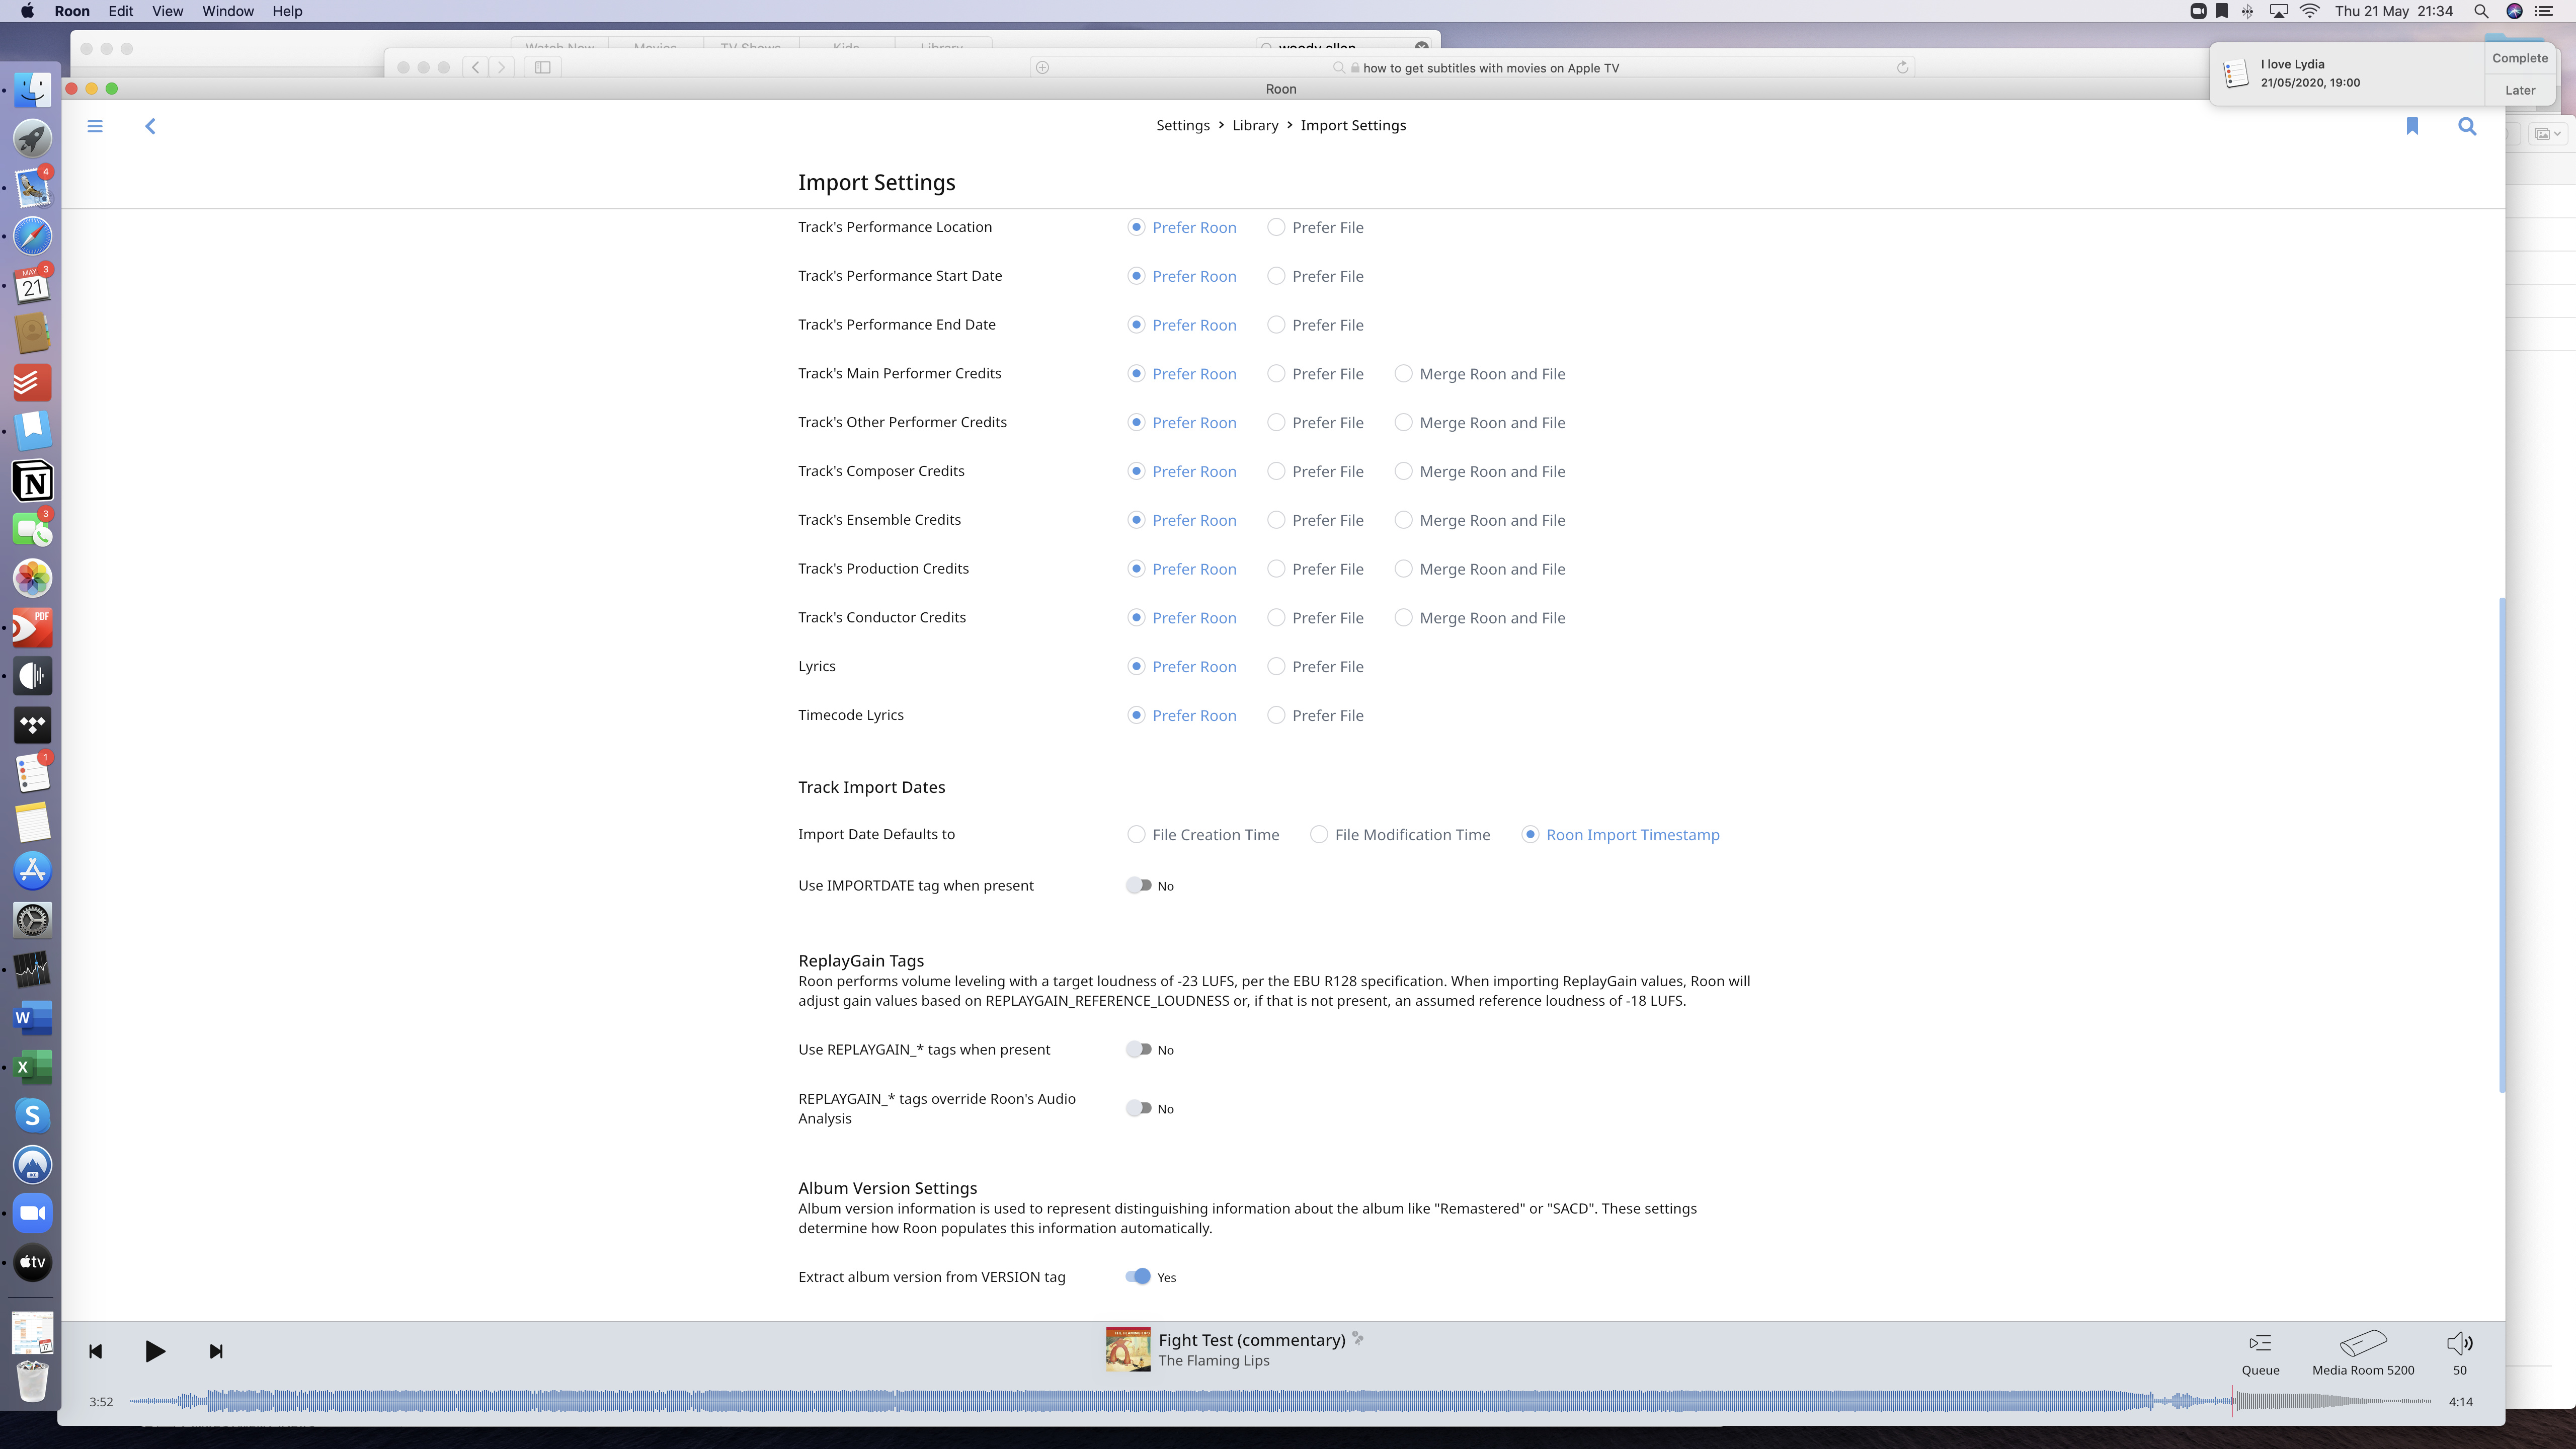Open the Window menu

228,11
